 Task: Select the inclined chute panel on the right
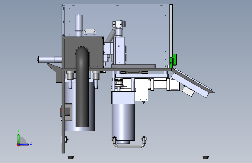193,83
